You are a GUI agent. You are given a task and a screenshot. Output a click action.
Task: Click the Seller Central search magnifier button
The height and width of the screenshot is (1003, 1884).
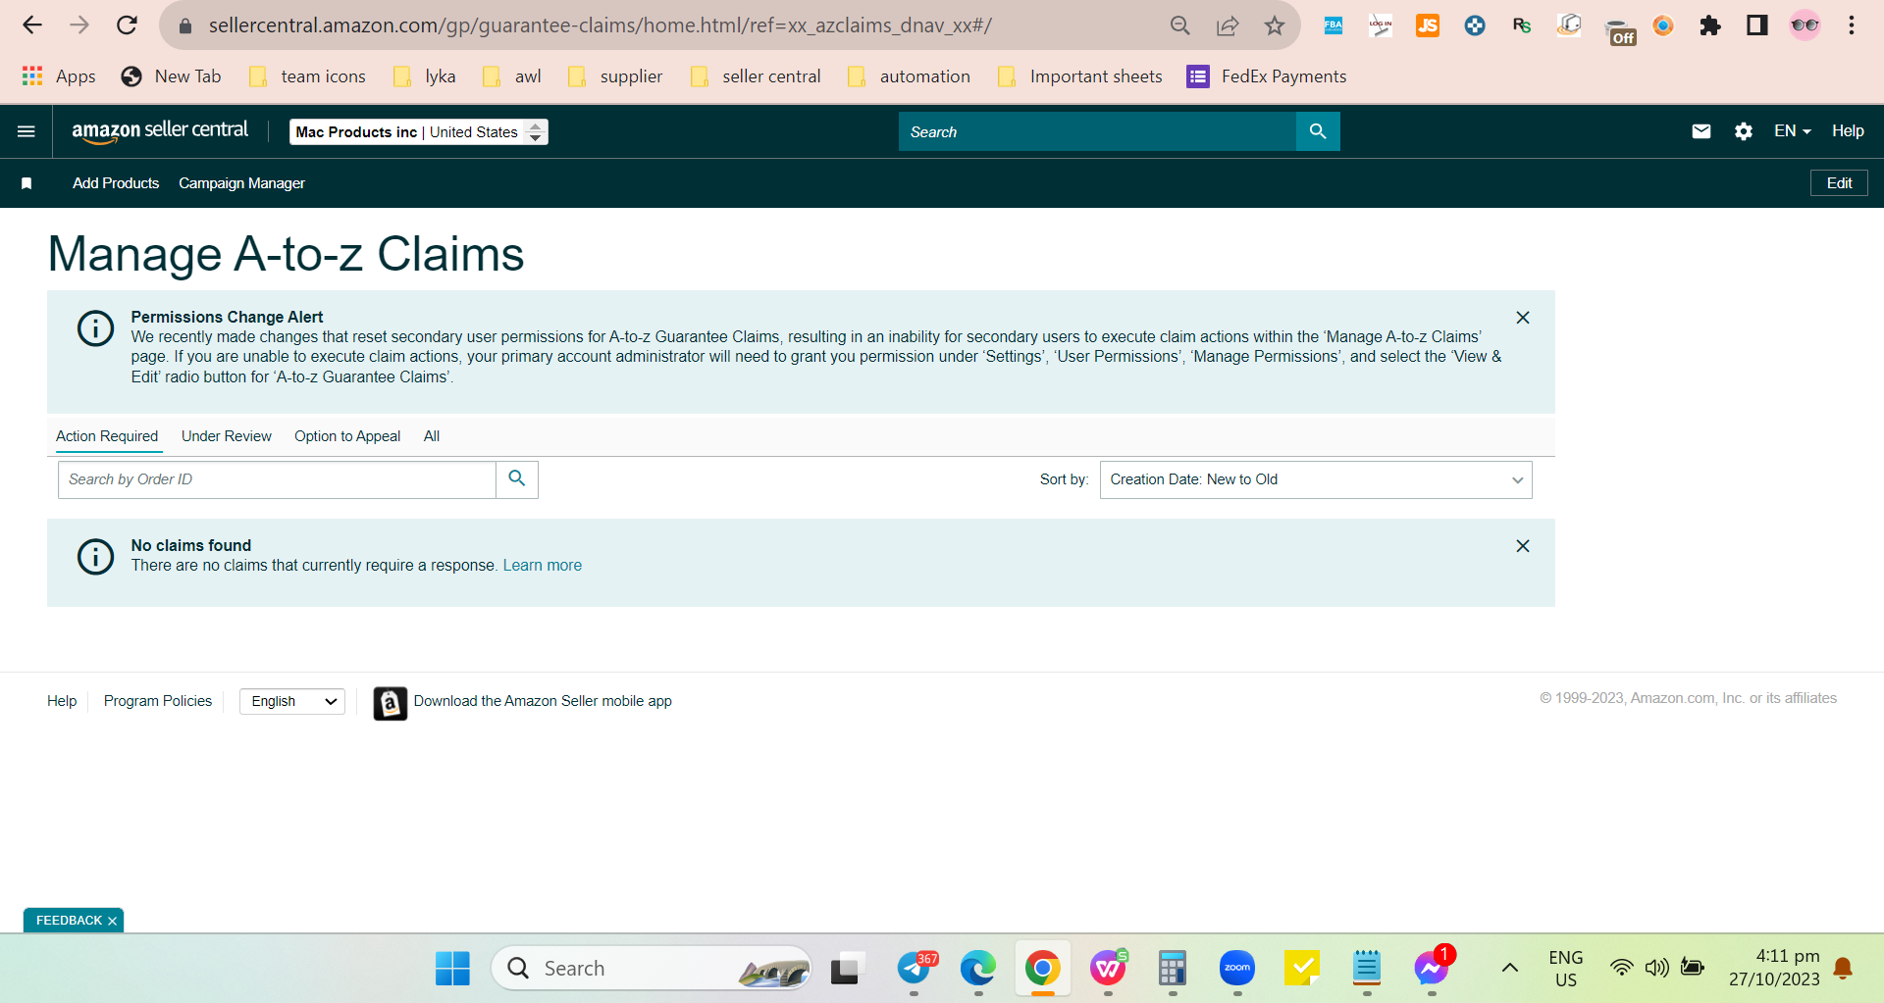(x=1318, y=131)
